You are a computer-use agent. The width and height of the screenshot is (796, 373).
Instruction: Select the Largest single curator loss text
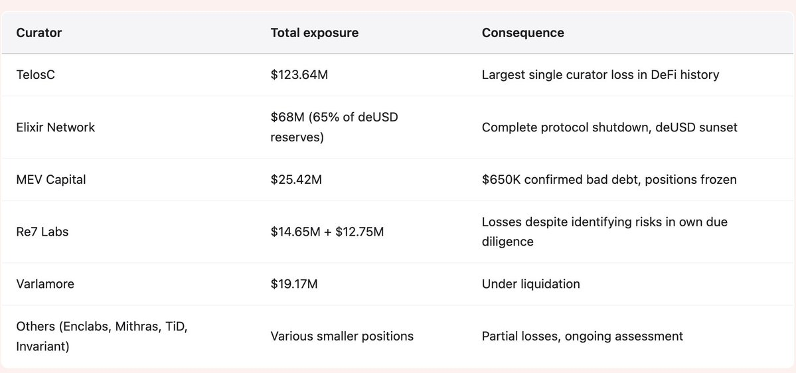(600, 75)
